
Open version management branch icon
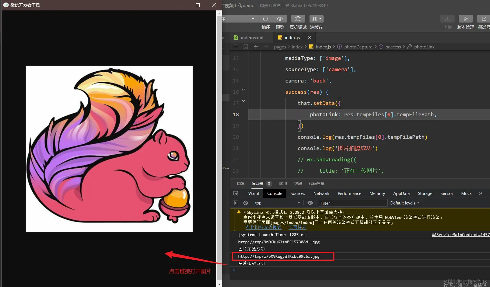tap(466, 19)
